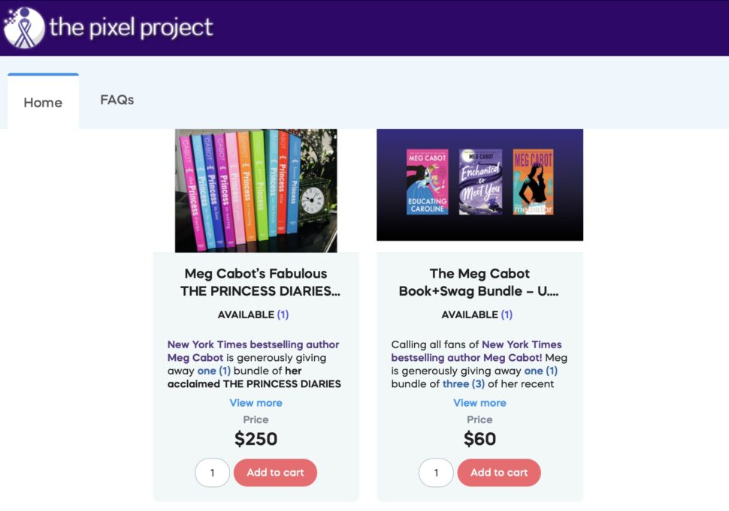This screenshot has height=511, width=729.
Task: Click the Enchanted to Meet You cover
Action: [480, 182]
